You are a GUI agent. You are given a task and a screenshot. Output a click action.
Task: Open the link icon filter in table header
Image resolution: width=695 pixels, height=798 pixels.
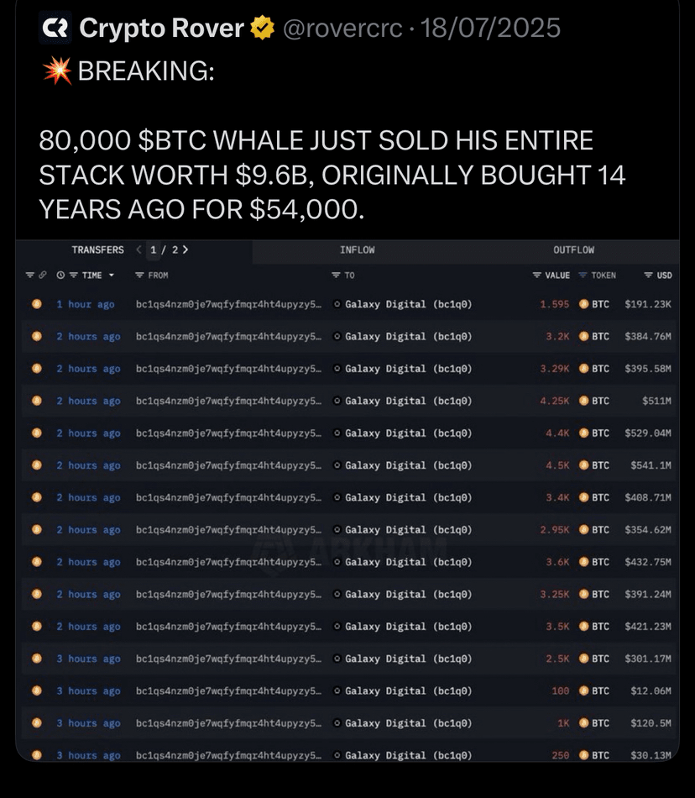[x=43, y=276]
